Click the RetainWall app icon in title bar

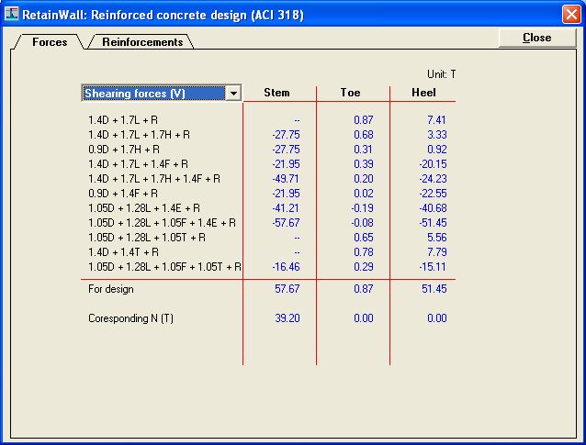pyautogui.click(x=11, y=14)
